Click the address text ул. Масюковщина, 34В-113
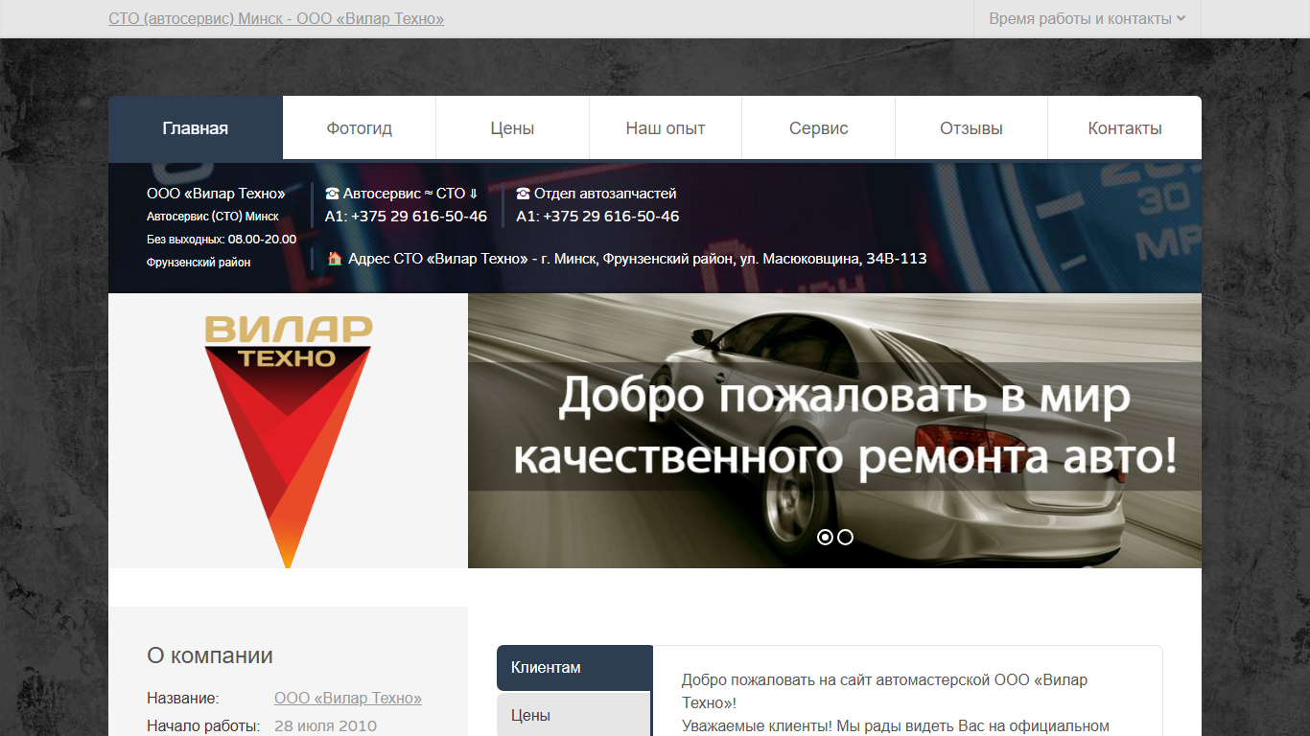This screenshot has width=1310, height=736. point(833,259)
